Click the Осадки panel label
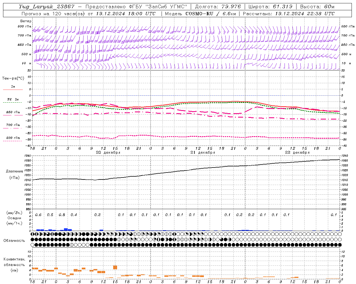 14,218
